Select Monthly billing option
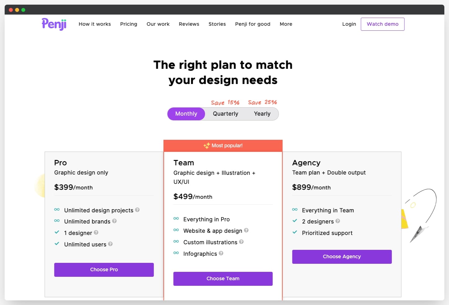This screenshot has width=449, height=305. click(186, 114)
